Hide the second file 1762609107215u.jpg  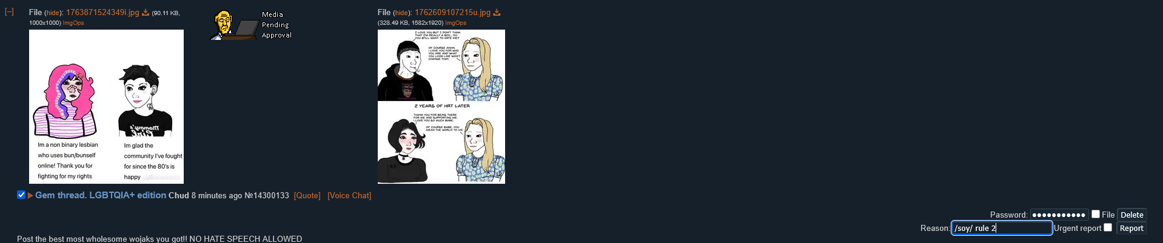pyautogui.click(x=401, y=13)
